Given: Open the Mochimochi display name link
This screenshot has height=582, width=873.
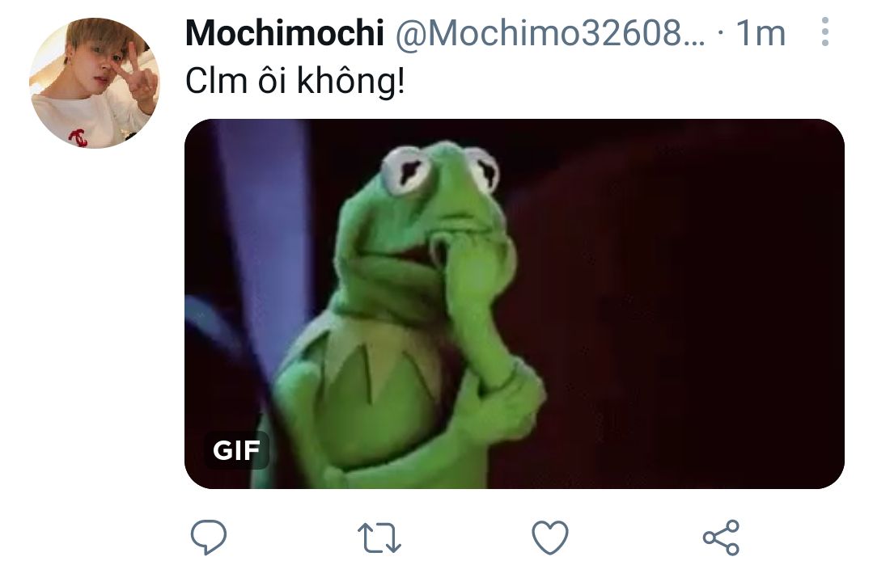Looking at the screenshot, I should (285, 32).
